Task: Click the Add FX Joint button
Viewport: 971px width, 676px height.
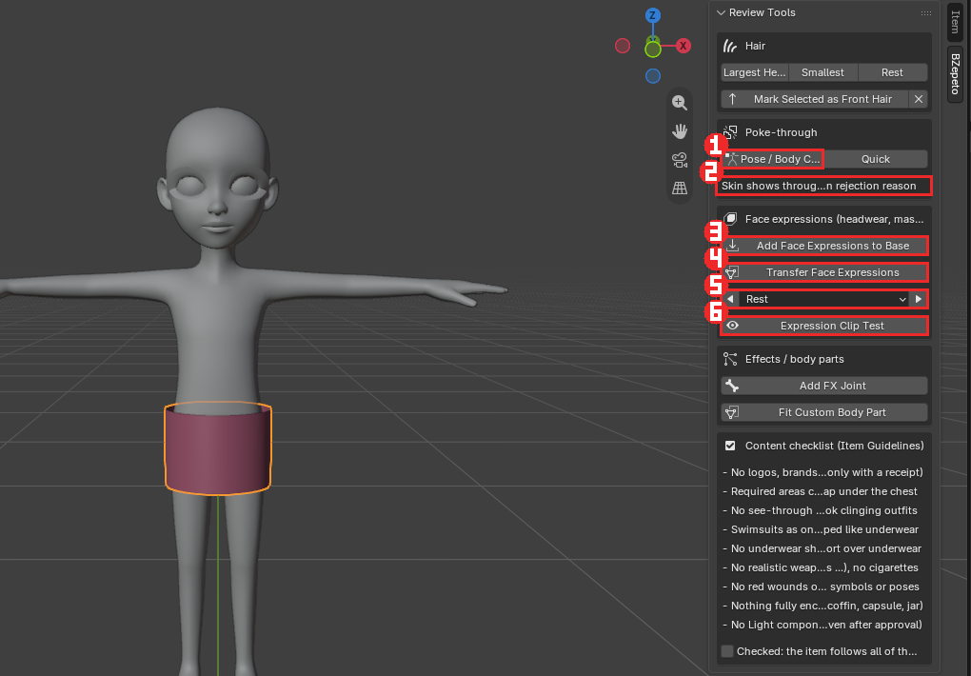Action: (824, 386)
